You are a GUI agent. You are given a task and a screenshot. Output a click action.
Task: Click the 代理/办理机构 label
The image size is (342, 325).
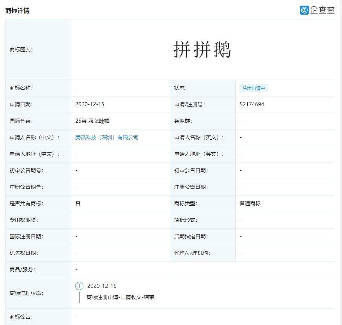click(x=192, y=253)
